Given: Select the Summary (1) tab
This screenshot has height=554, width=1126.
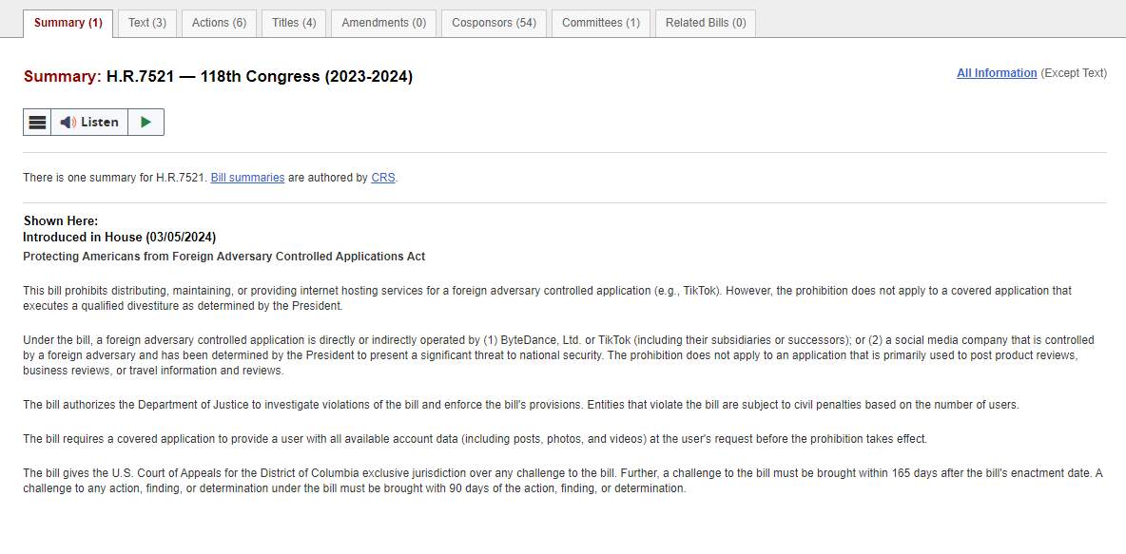Looking at the screenshot, I should click(68, 23).
